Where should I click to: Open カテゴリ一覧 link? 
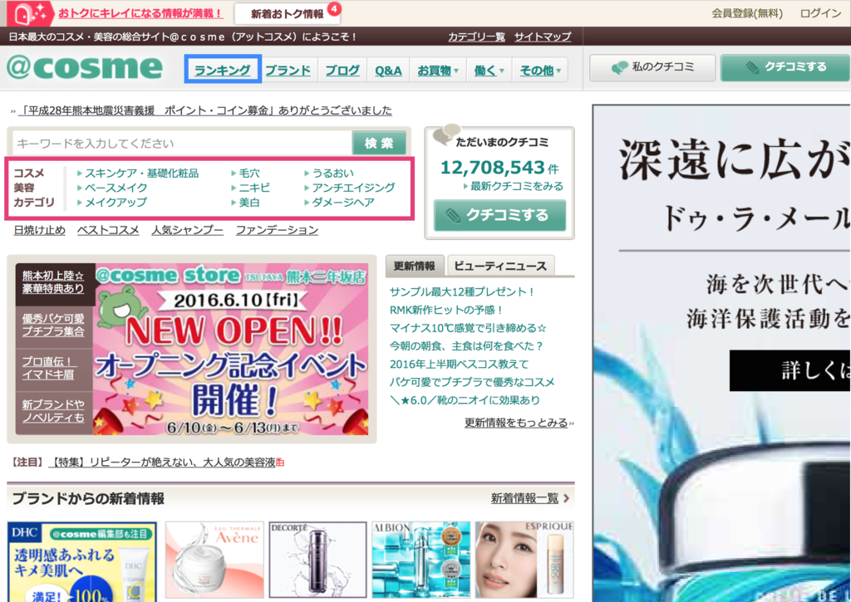click(x=476, y=37)
